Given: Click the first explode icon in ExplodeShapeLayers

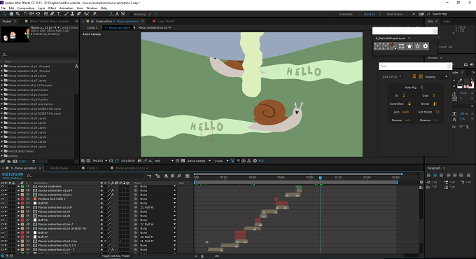Looking at the screenshot, I should [377, 46].
